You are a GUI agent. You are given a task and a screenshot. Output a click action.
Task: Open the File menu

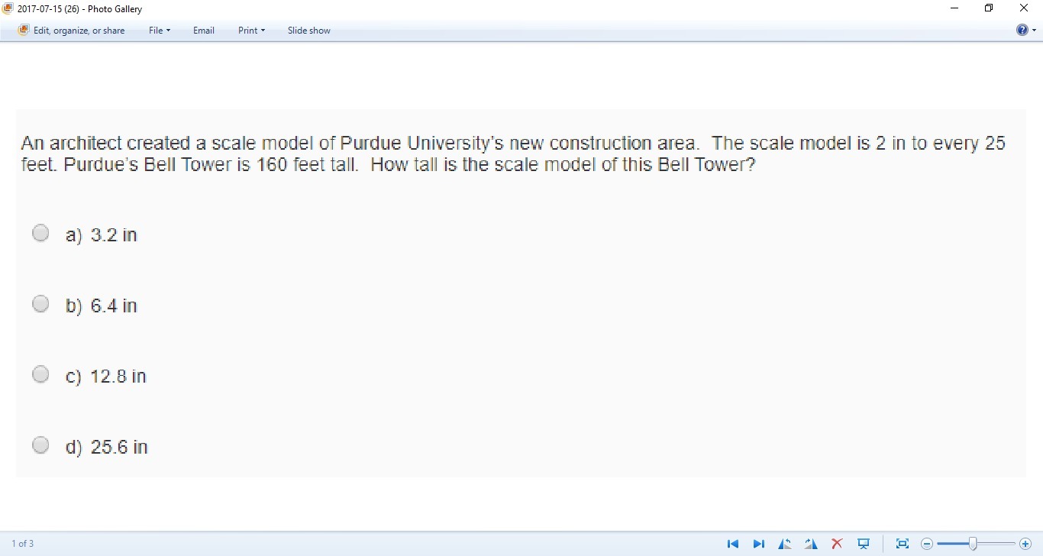160,31
